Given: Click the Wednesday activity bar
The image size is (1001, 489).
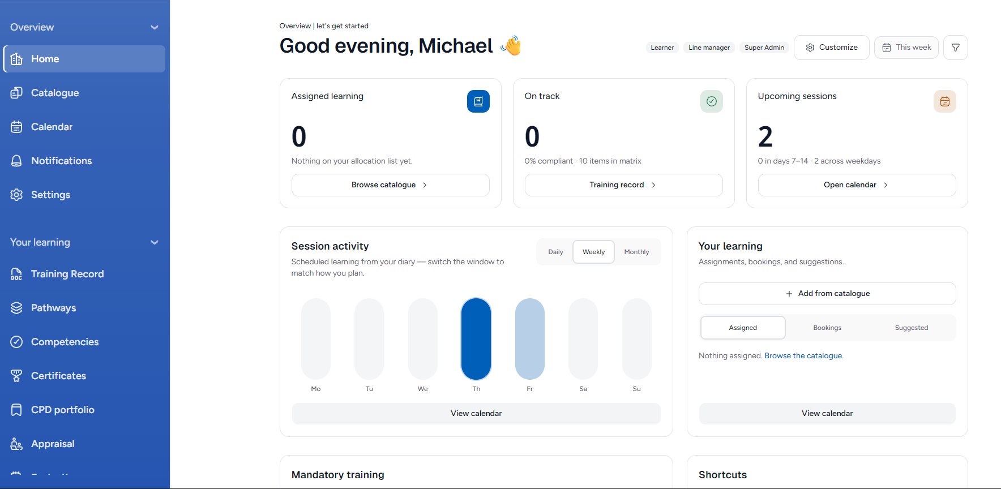Looking at the screenshot, I should 423,339.
